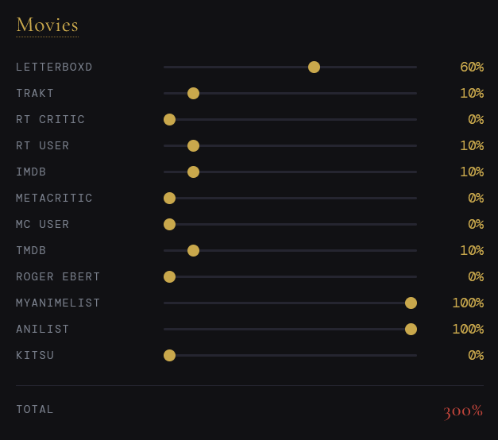Click middle of Kitsu slider track
Screen dimensions: 498x440
click(290, 356)
